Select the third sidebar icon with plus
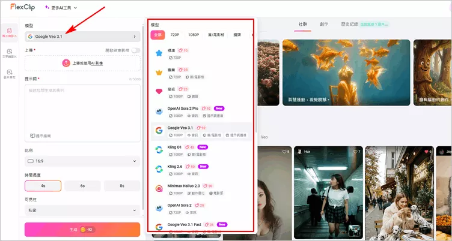The image size is (452, 241). click(10, 74)
